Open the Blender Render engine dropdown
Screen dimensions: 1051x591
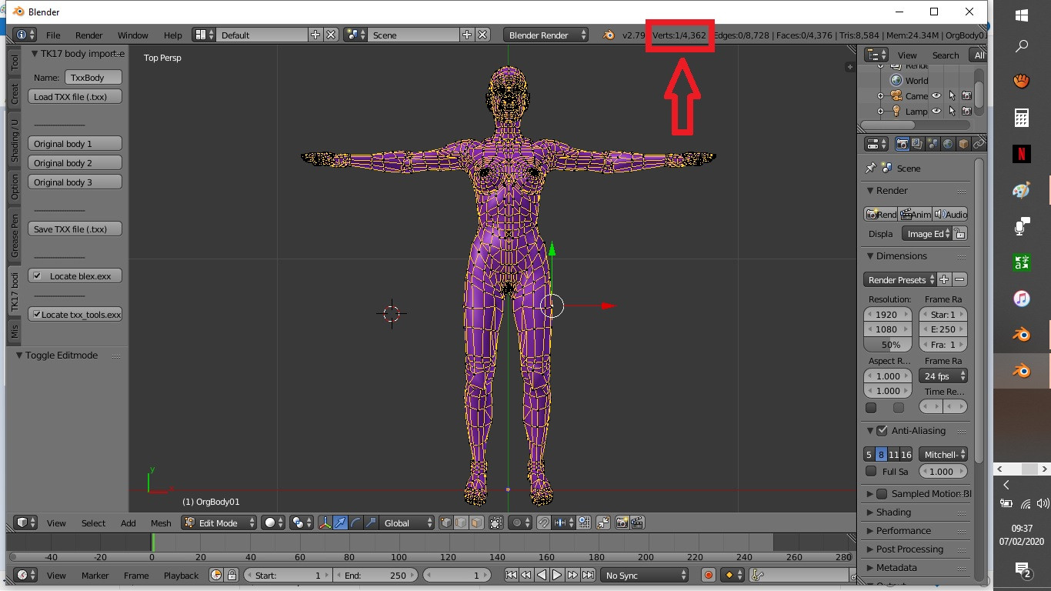pos(546,35)
